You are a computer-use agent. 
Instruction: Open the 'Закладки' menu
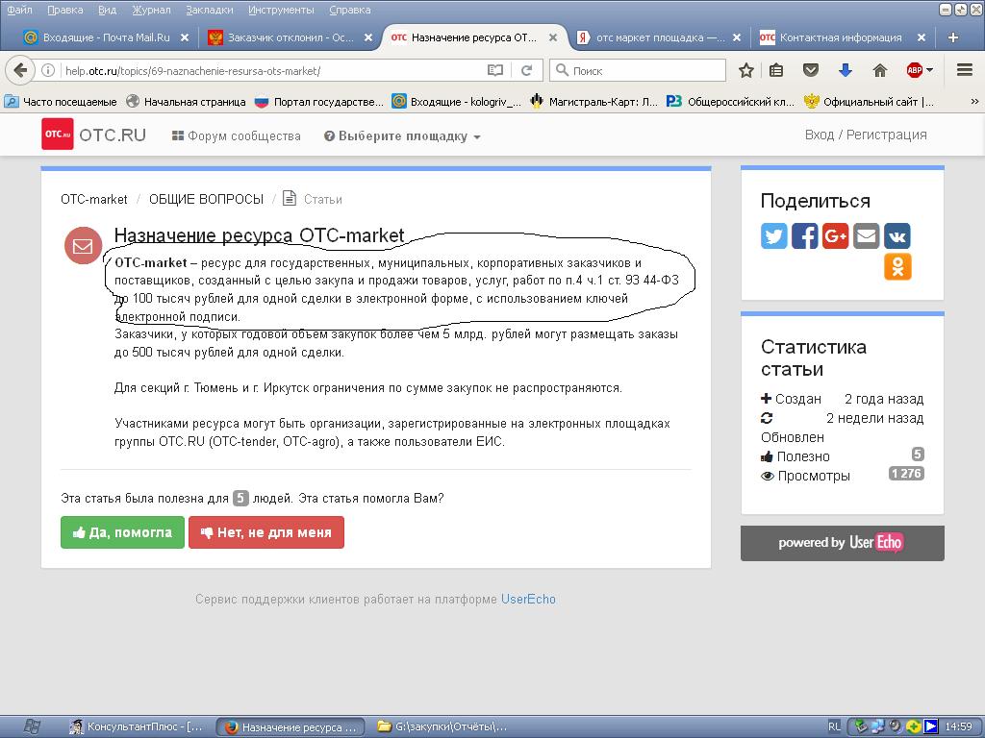(x=209, y=10)
